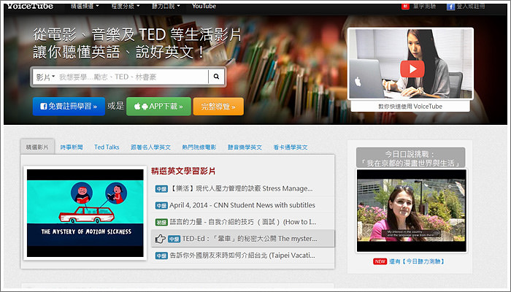This screenshot has width=511, height=292.
Task: Switch to the 時事新聞 tab
Action: click(x=72, y=147)
